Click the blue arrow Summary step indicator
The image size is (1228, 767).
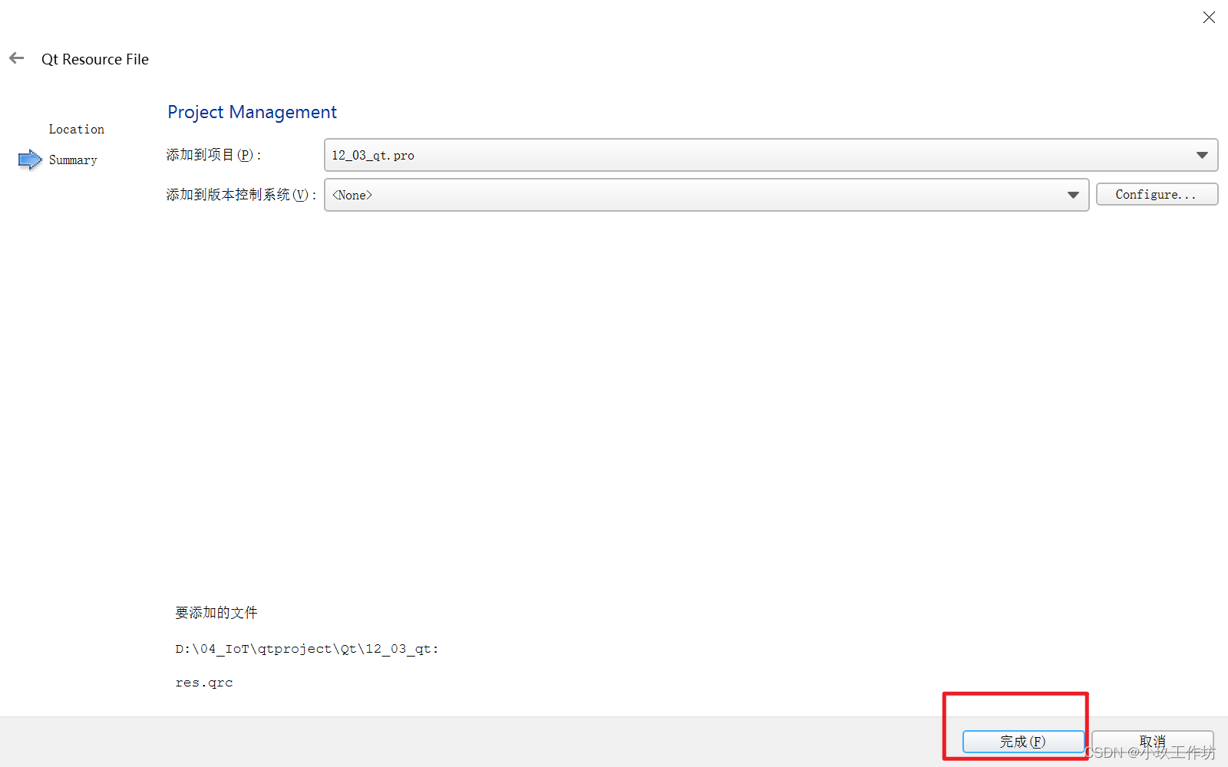[x=30, y=160]
